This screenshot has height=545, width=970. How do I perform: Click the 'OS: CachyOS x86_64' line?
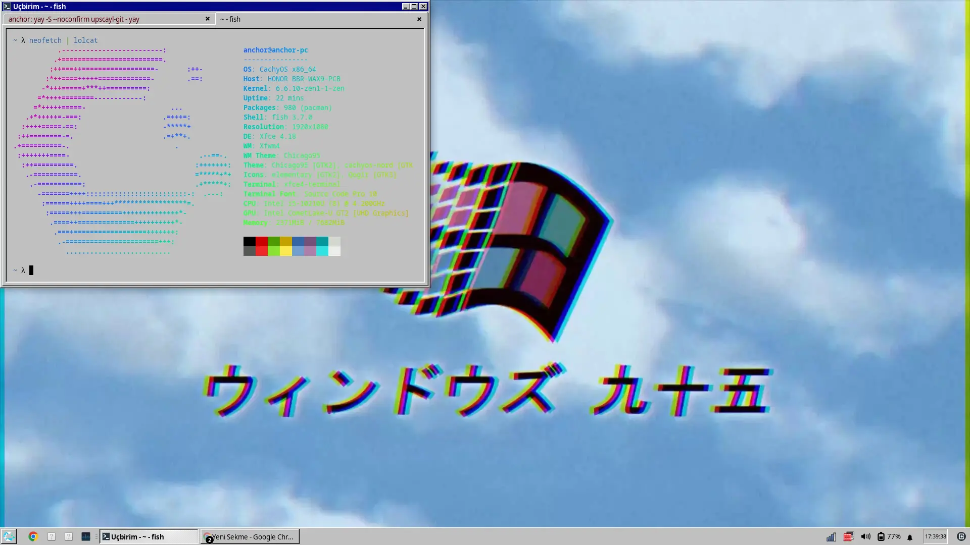[x=280, y=69]
